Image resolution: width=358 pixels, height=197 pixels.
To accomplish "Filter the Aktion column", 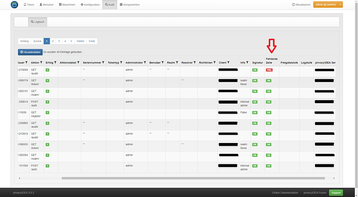I will pos(42,63).
